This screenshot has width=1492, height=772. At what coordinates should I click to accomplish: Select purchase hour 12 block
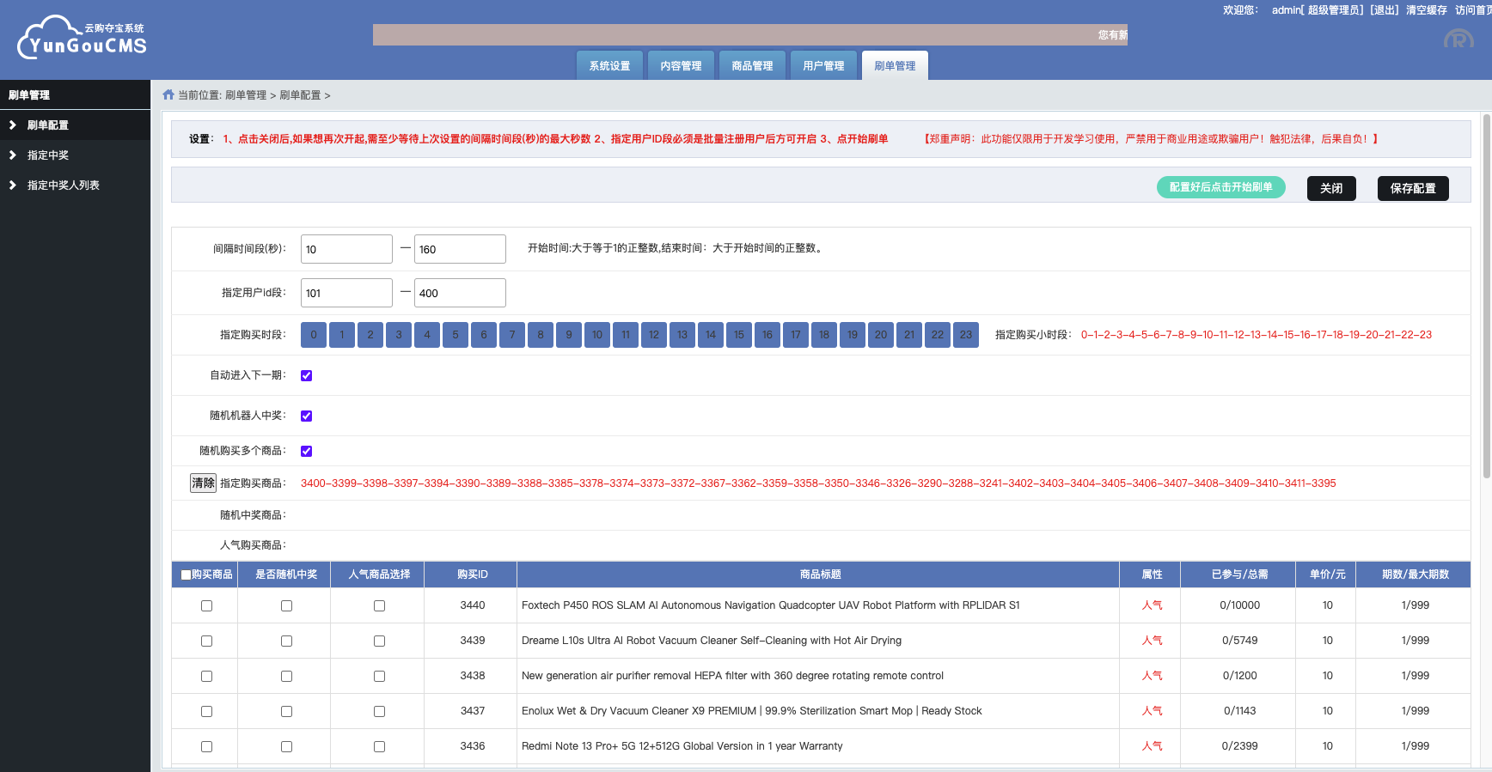pos(654,335)
